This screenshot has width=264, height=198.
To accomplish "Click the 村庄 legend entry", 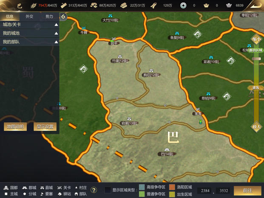I will pyautogui.click(x=81, y=187).
